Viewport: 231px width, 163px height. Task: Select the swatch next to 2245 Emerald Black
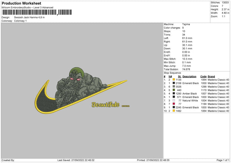click(x=174, y=107)
